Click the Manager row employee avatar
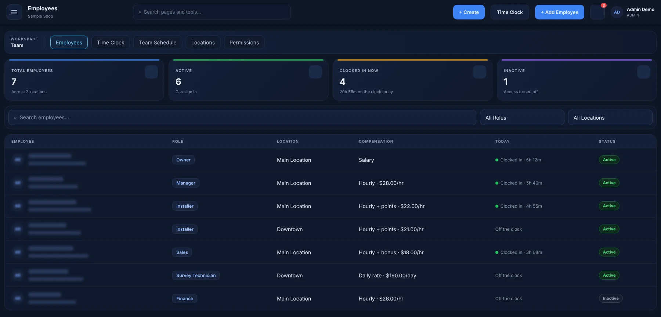 tap(18, 183)
